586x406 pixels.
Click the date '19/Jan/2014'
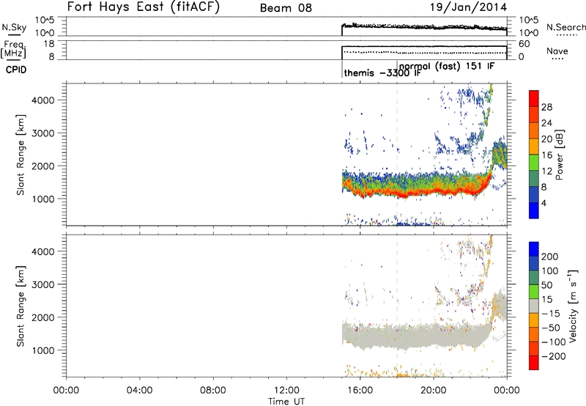469,7
